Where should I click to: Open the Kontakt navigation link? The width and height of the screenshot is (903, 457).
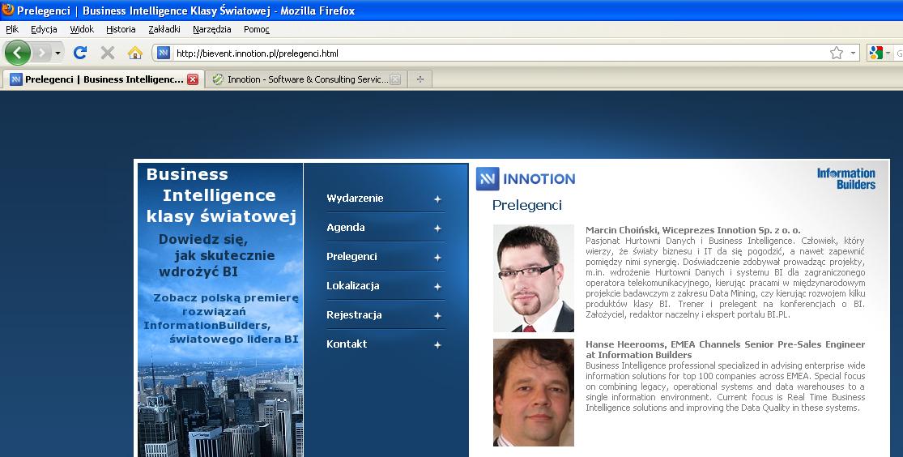[x=347, y=344]
